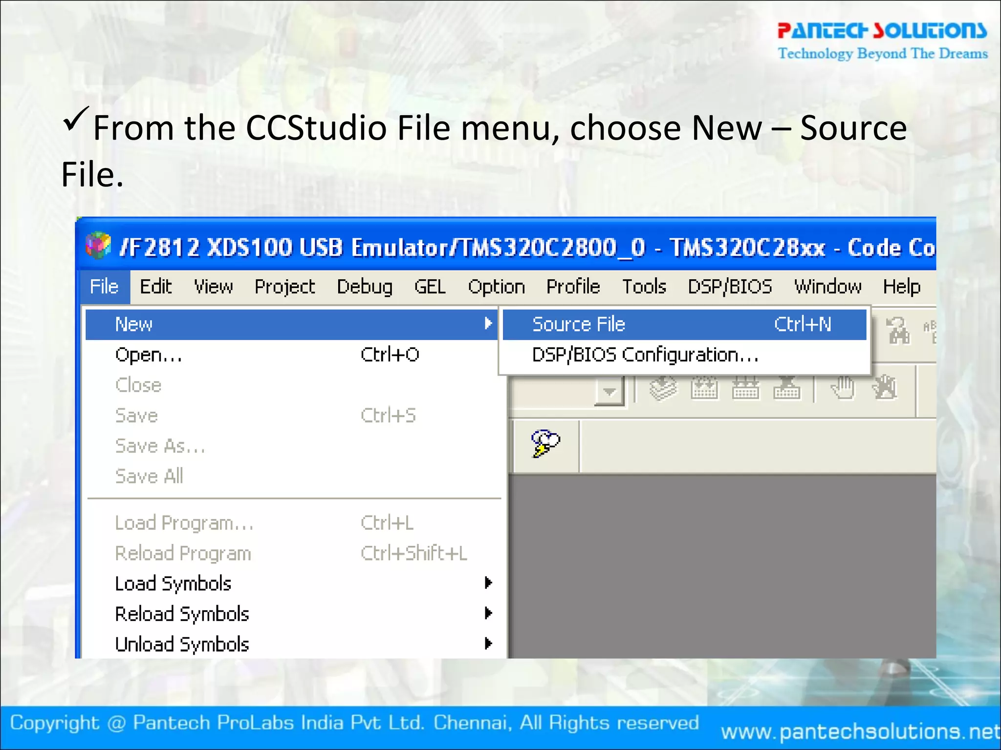Open the Window menu
This screenshot has height=750, width=1001.
click(x=828, y=287)
